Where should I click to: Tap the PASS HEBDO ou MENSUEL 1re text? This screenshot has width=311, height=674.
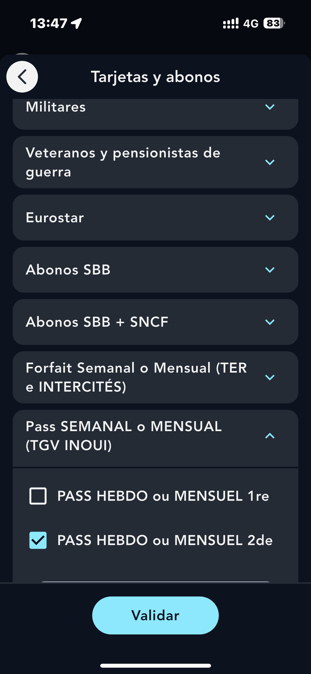[163, 496]
